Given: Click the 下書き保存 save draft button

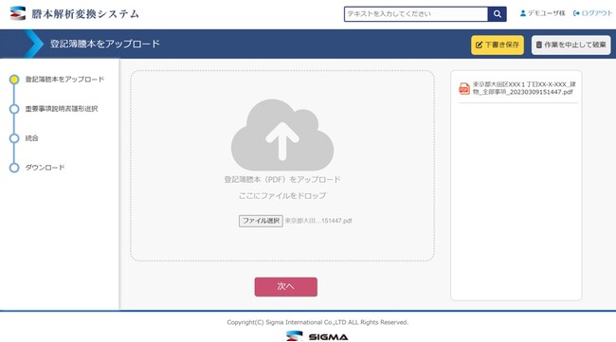Looking at the screenshot, I should (498, 45).
